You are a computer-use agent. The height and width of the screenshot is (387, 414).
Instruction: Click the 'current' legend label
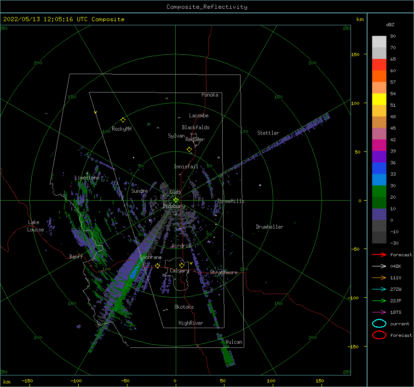(400, 323)
